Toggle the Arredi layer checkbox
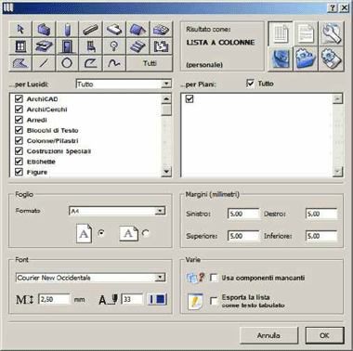353x351 pixels. [x=19, y=120]
